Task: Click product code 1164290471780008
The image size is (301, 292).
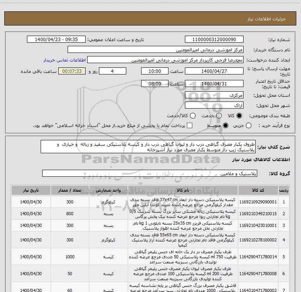Action: pos(258,274)
